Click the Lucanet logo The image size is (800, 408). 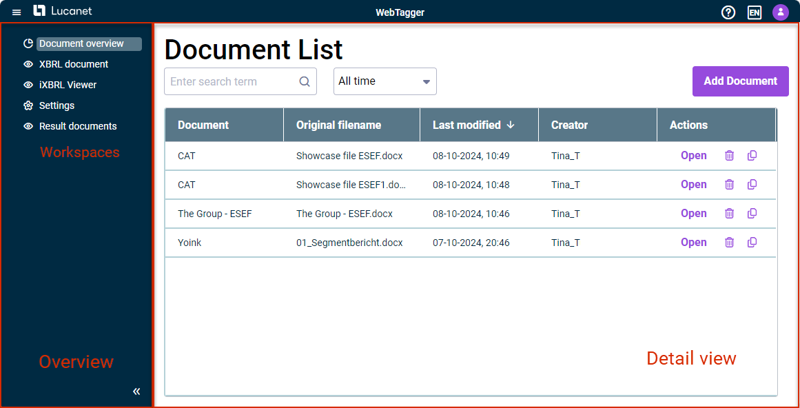[63, 11]
